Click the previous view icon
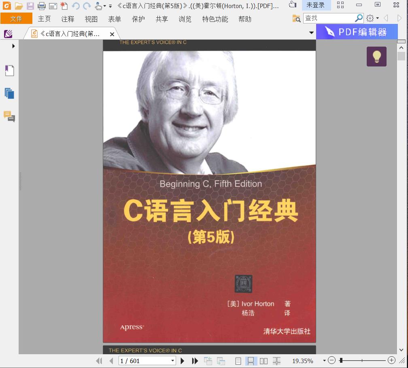The width and height of the screenshot is (408, 368). click(x=208, y=361)
